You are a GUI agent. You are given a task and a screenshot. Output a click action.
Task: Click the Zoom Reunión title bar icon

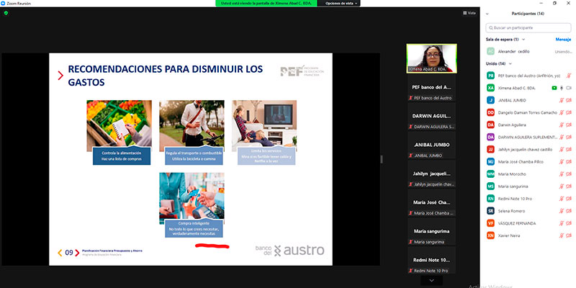pyautogui.click(x=4, y=3)
